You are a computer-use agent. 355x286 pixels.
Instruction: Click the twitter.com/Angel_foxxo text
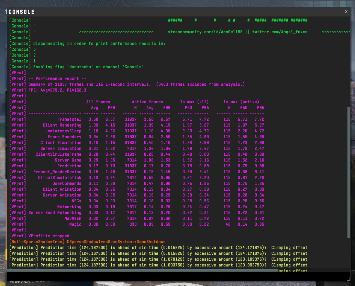click(x=280, y=32)
